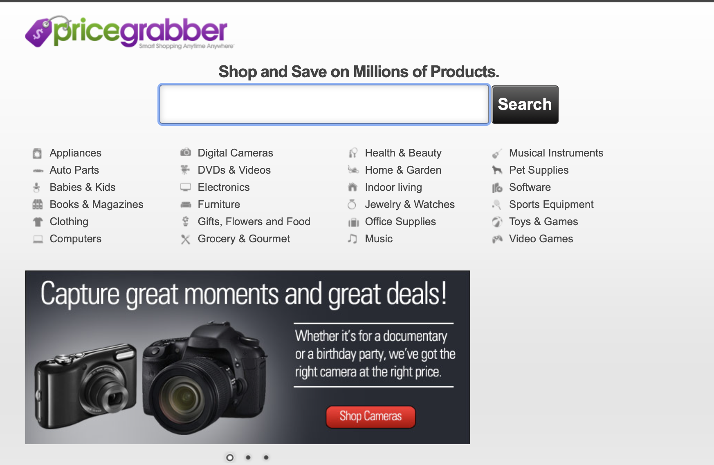Click into the product search field
714x465 pixels.
(324, 105)
